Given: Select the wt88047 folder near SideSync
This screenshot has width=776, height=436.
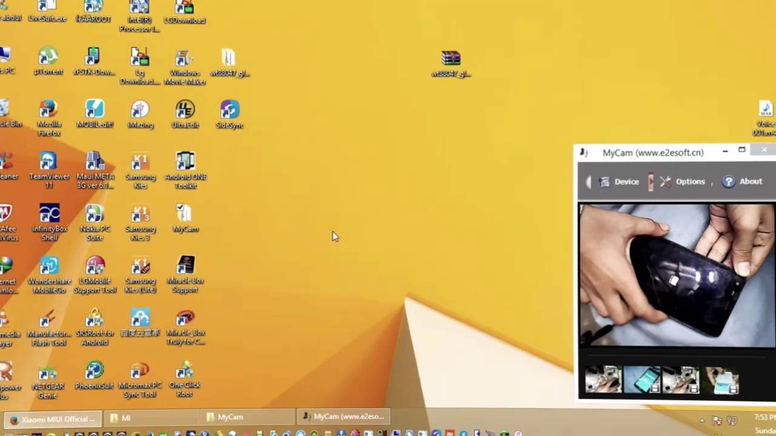Looking at the screenshot, I should coord(229,63).
